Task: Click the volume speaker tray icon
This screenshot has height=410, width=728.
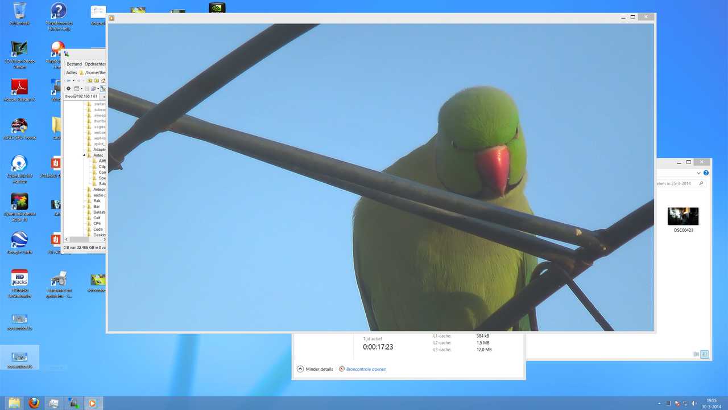Action: tap(693, 403)
